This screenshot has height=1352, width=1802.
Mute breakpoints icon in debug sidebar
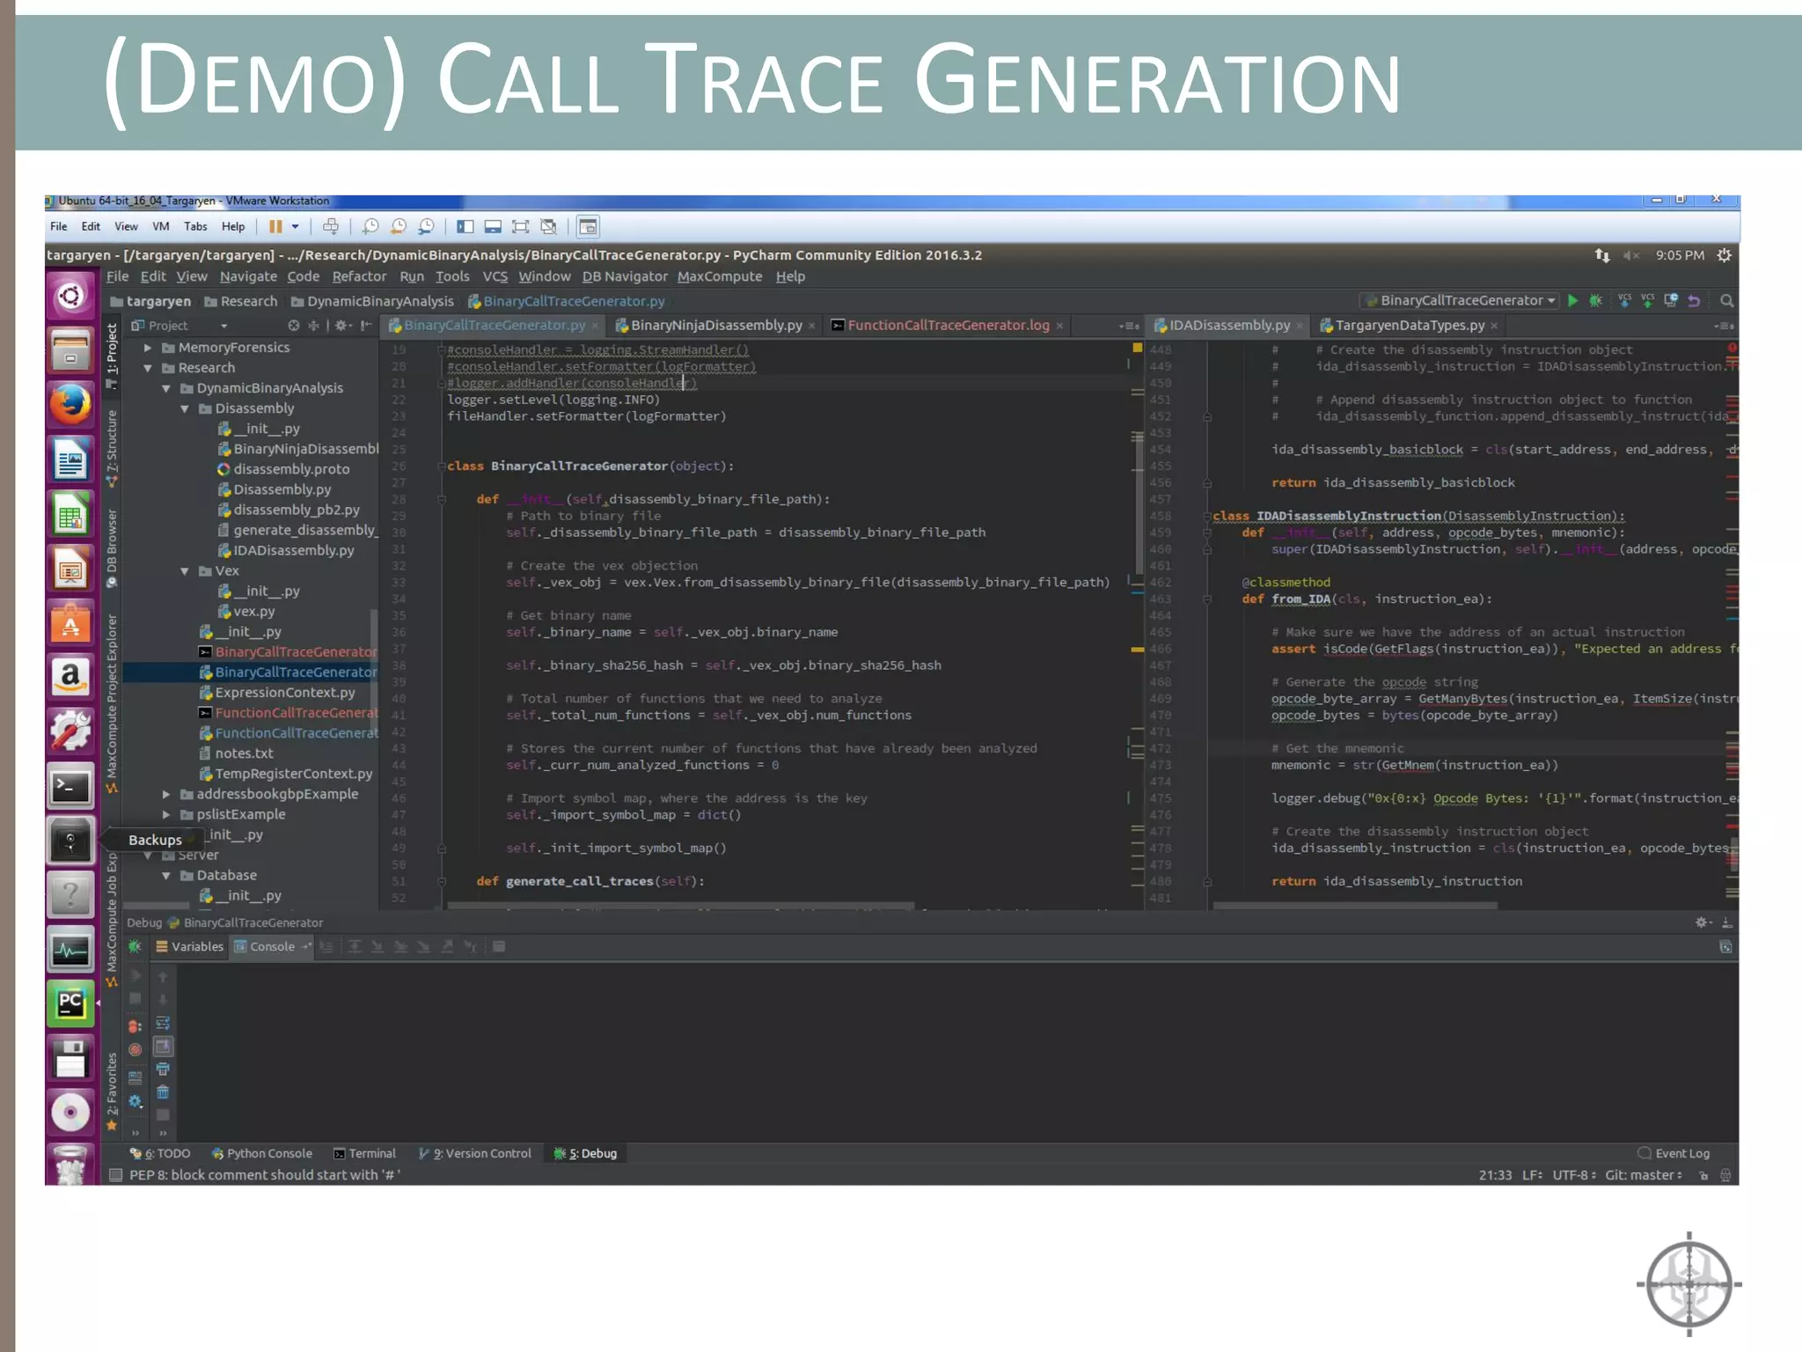135,1049
